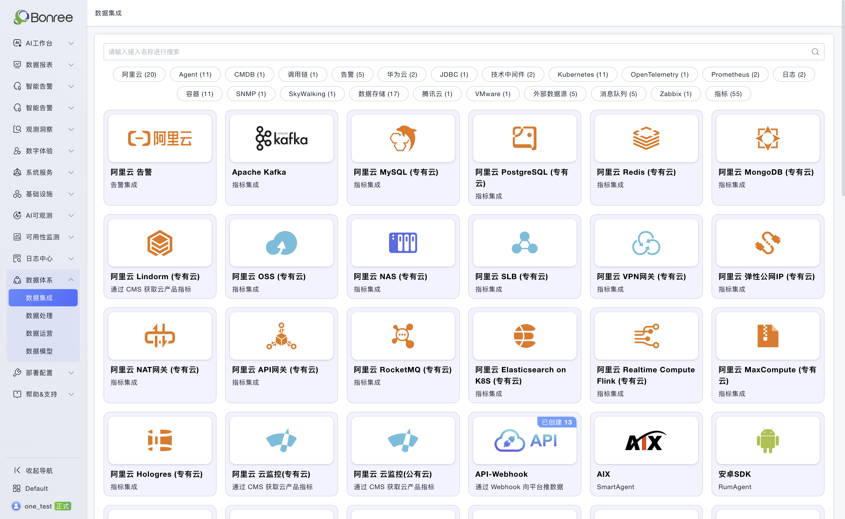Click the 已创建 13 badge on API-Webhook
Image resolution: width=845 pixels, height=519 pixels.
[x=557, y=422]
